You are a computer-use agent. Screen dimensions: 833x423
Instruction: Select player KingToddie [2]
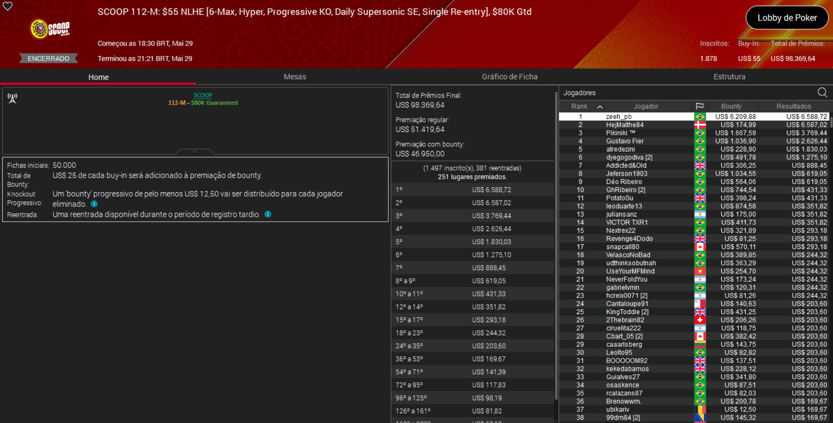[627, 312]
